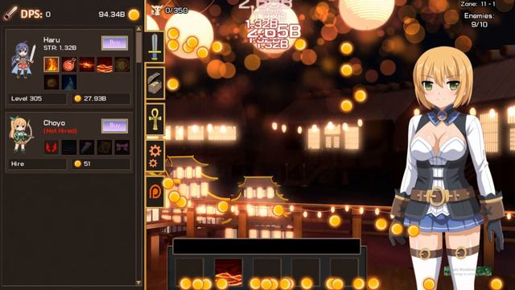
Task: Open the golden ankh tab
Action: (154, 120)
